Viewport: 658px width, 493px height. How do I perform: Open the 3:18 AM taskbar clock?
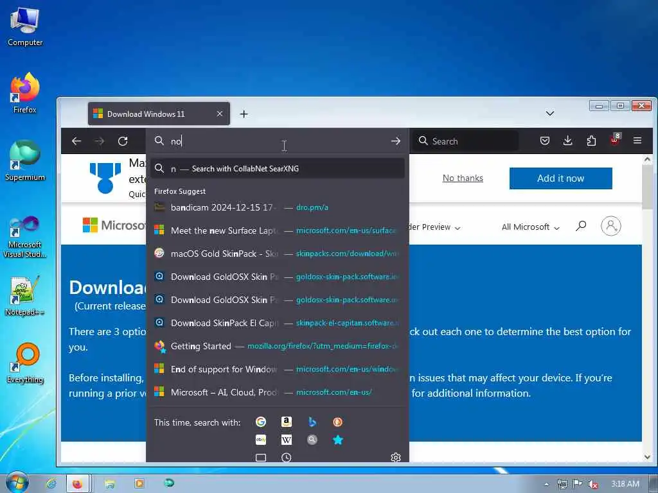coord(625,484)
